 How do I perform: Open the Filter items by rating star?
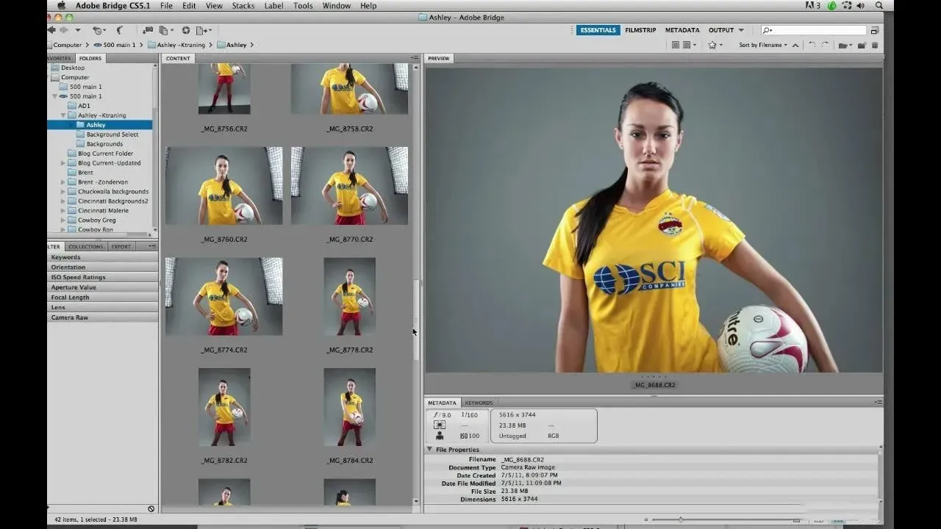point(715,45)
